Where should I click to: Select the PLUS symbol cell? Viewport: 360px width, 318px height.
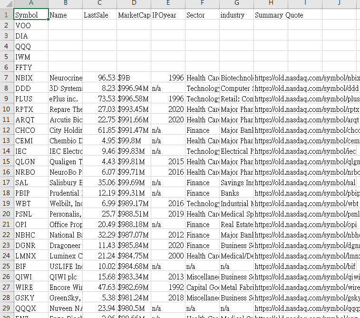pos(31,99)
